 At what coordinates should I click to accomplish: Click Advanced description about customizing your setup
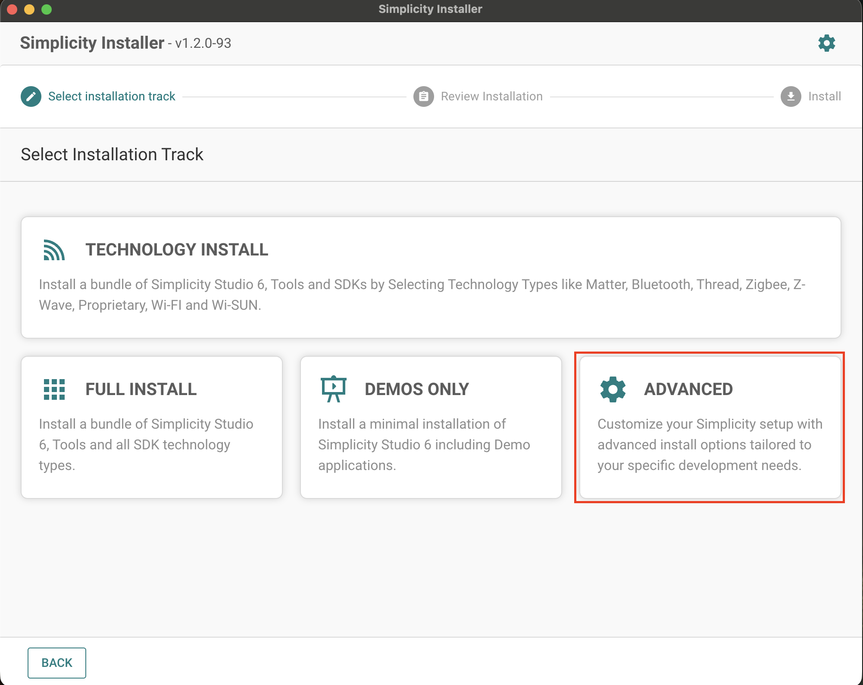(x=710, y=445)
